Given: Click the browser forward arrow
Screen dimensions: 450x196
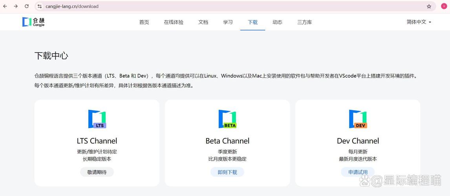Looking at the screenshot, I should pos(16,6).
